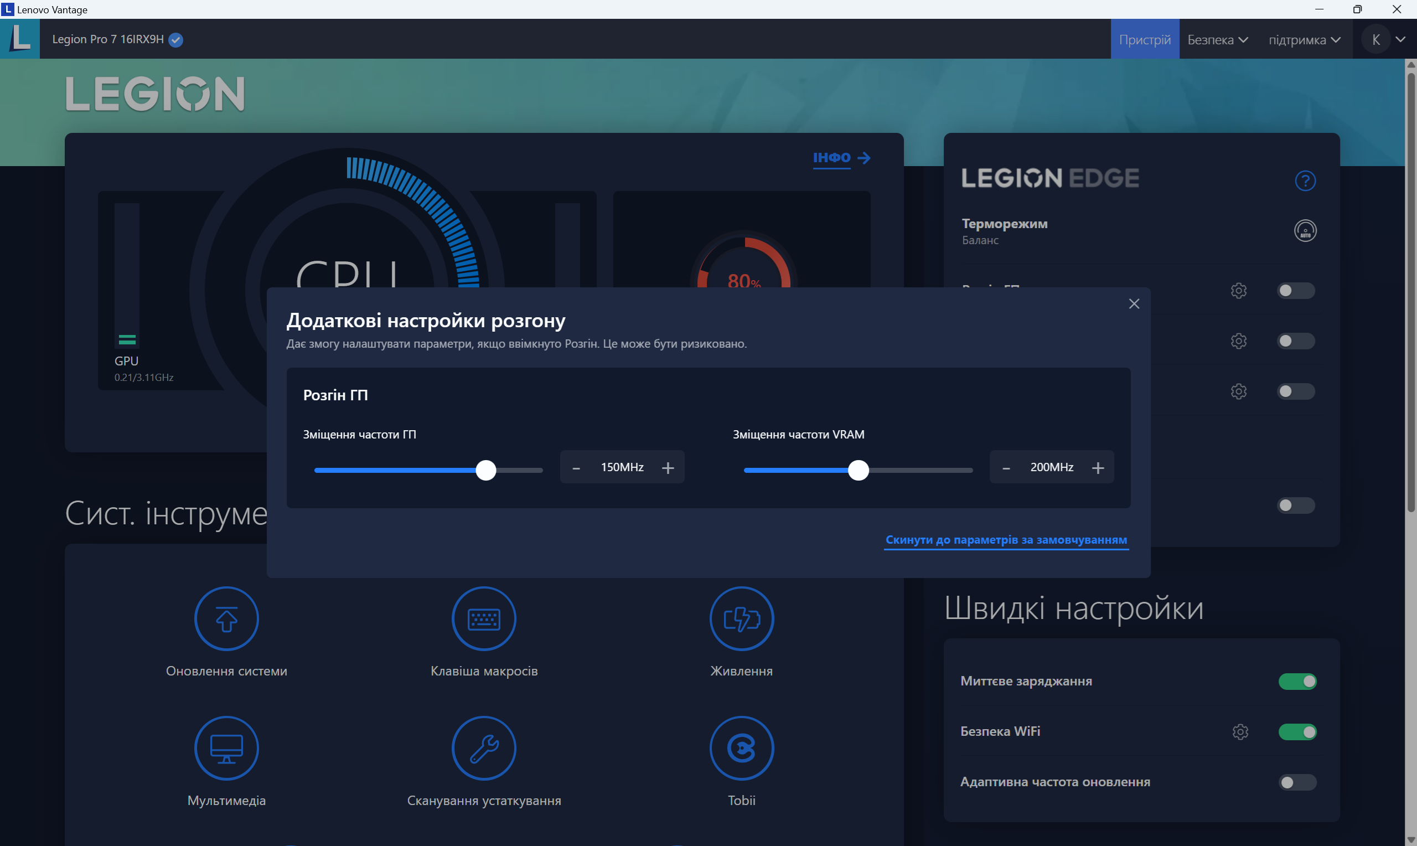Toggle the fourth Legion Edge switch below gears
This screenshot has height=846, width=1417.
click(x=1295, y=505)
